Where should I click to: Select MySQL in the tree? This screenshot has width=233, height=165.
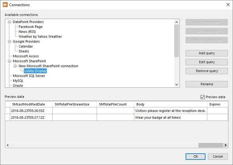(18, 81)
